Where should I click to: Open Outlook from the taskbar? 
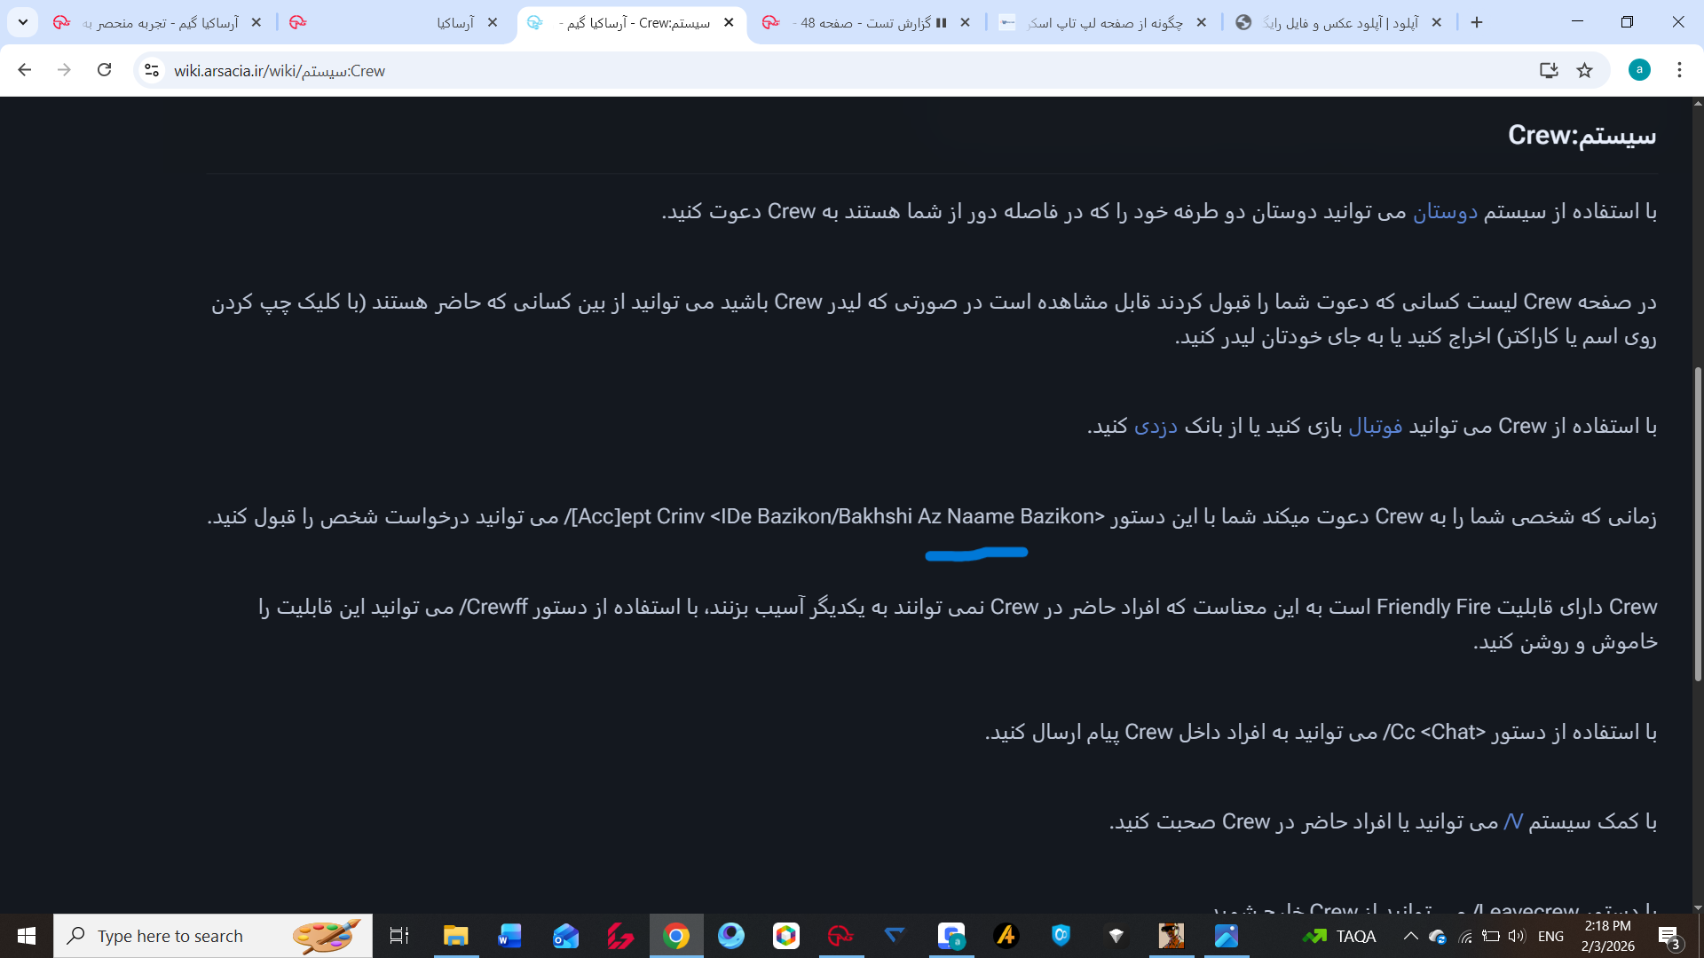pyautogui.click(x=565, y=936)
